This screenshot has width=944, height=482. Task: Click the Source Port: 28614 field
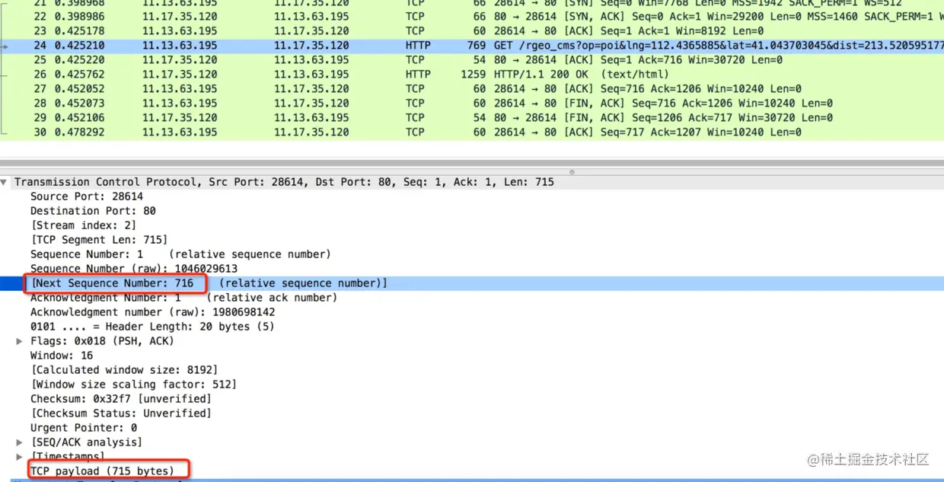[x=87, y=196]
